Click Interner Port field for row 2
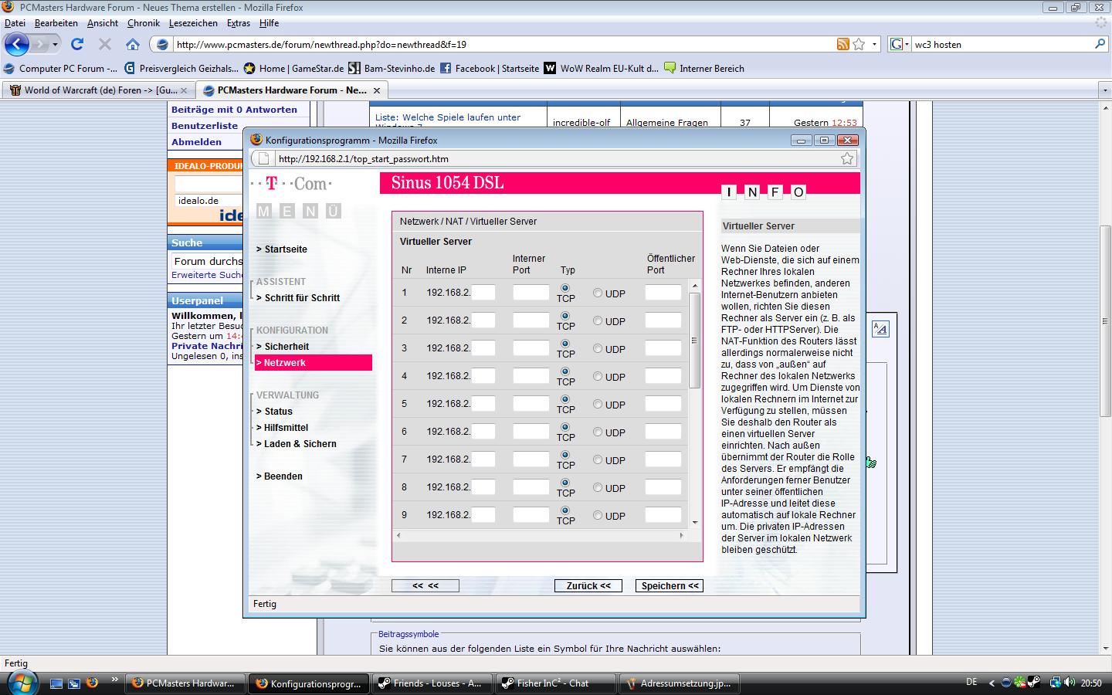 click(x=531, y=320)
